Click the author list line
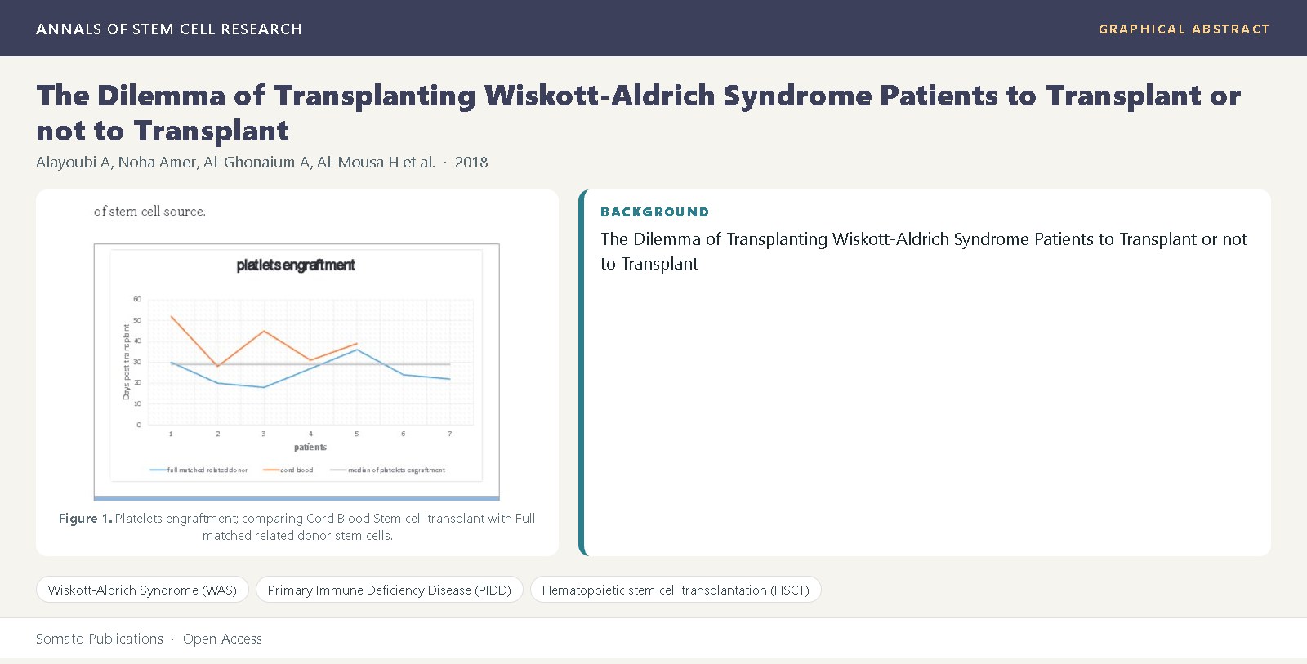 pyautogui.click(x=235, y=162)
